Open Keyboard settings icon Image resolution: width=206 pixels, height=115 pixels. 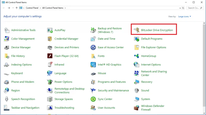(7, 74)
